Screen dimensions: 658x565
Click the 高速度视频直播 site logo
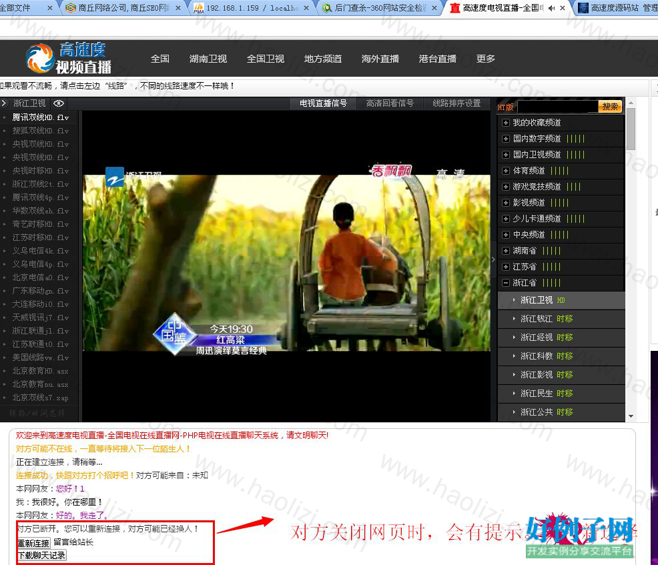point(69,58)
